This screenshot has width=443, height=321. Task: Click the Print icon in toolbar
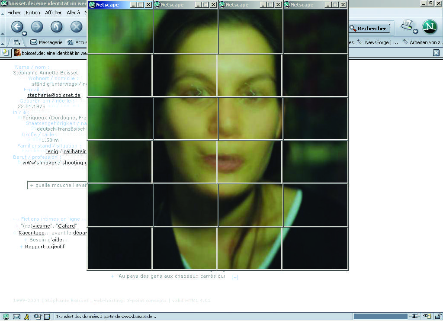406,26
